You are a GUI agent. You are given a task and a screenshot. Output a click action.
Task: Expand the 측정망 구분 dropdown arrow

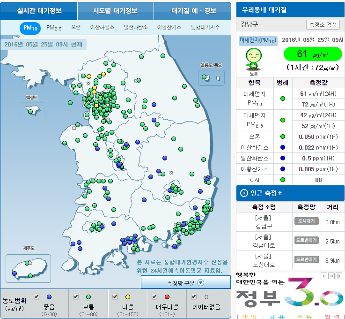[200, 283]
